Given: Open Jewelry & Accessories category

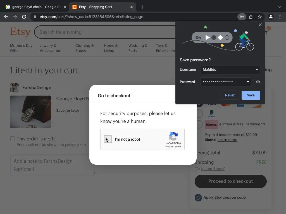Looking at the screenshot, I should tap(50, 48).
